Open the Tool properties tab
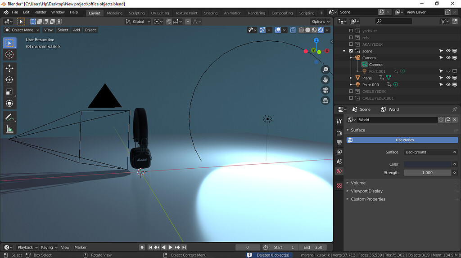Screen dimensions: 461x258 coord(339,121)
